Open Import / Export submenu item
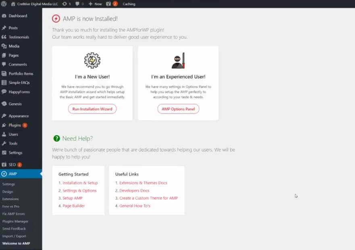The image size is (355, 250). click(14, 236)
